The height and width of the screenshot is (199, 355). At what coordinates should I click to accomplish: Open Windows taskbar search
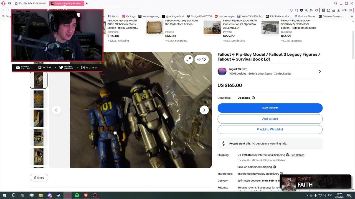click(x=13, y=195)
